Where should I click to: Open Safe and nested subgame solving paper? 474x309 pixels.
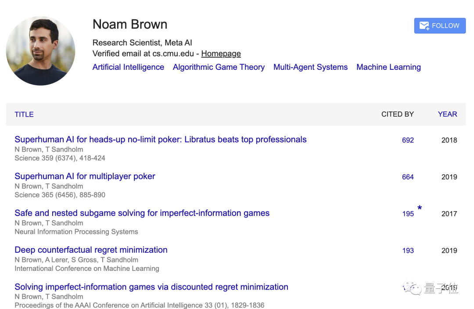click(142, 213)
